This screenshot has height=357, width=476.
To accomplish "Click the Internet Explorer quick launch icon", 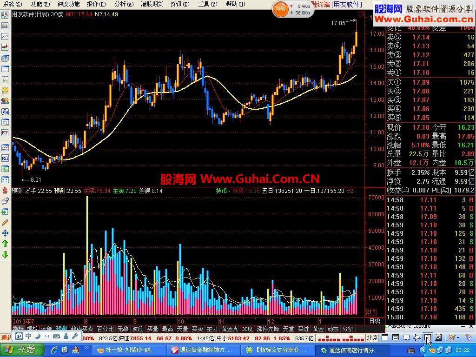I will (55, 350).
